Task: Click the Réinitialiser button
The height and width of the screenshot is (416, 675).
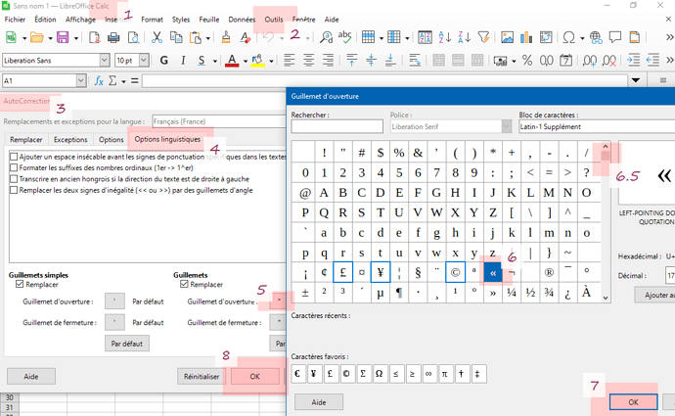Action: 200,376
